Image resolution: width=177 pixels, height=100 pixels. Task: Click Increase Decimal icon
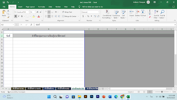click(x=95, y=16)
